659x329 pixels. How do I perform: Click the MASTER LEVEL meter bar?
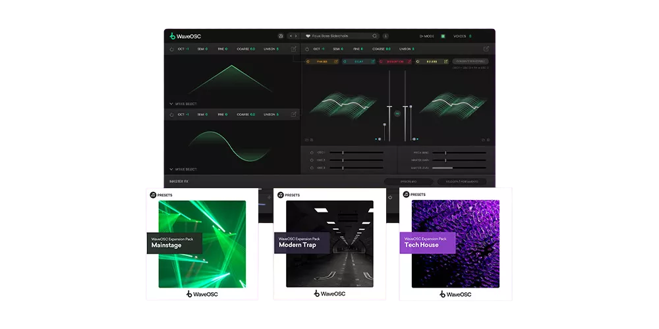coord(459,168)
